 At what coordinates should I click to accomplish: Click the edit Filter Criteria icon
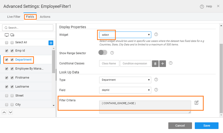(197, 103)
